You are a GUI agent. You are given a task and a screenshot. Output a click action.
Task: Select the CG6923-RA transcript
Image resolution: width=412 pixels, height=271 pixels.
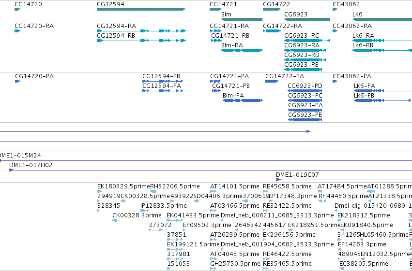click(305, 50)
